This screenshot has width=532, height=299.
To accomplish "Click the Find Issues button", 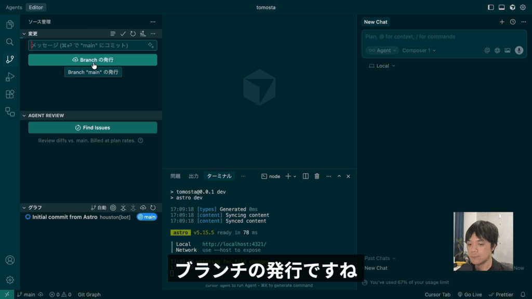I will [x=92, y=128].
